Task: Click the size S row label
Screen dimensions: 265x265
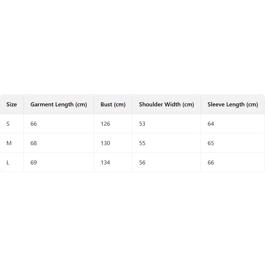Action: (8, 124)
